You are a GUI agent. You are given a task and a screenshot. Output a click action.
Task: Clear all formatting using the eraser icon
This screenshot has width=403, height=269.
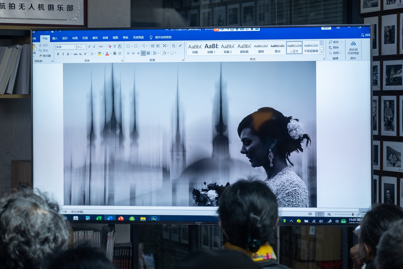pyautogui.click(x=110, y=46)
